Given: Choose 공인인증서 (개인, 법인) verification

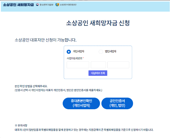Looking at the screenshot, I should [117, 103].
